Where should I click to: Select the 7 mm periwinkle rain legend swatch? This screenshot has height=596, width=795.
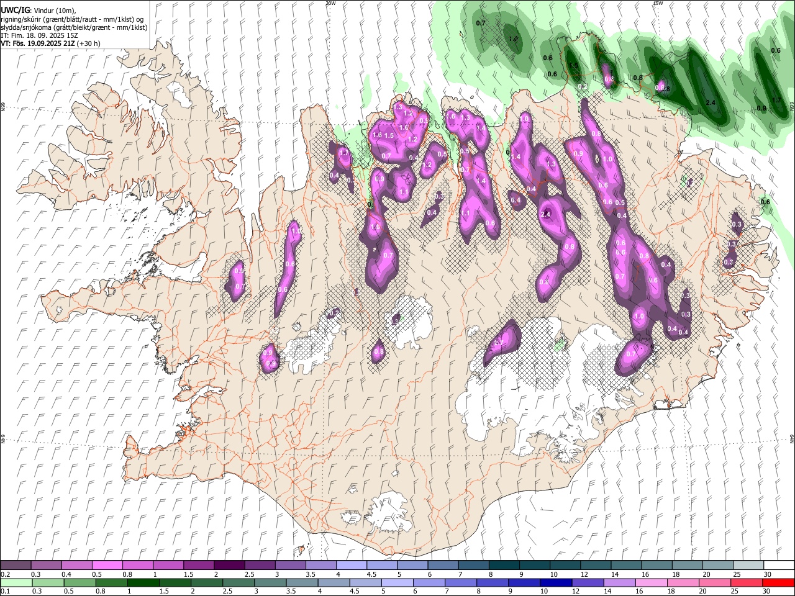(x=460, y=583)
